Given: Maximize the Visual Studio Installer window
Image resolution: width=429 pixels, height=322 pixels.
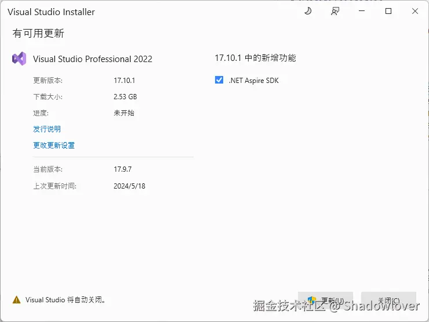Looking at the screenshot, I should (388, 11).
